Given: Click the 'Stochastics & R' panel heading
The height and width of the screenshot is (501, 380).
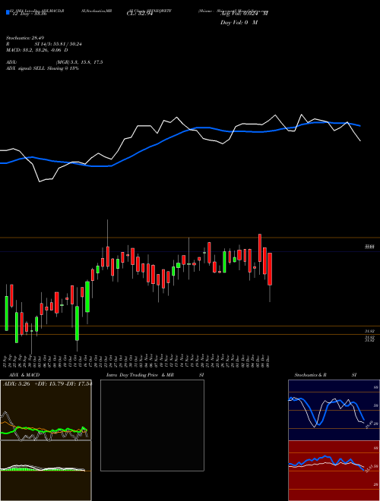Looking at the screenshot, I should click(x=310, y=375).
